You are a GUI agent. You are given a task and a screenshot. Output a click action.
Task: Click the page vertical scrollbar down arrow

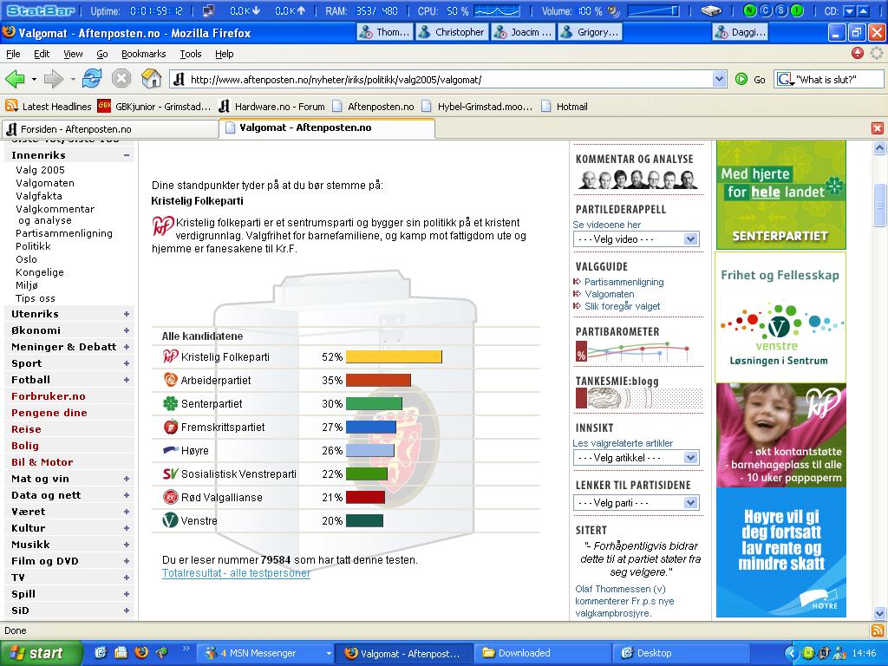(x=879, y=613)
